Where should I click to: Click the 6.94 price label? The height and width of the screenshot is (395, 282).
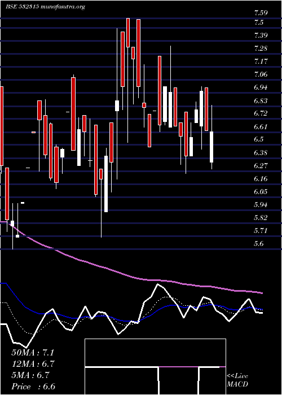pyautogui.click(x=261, y=87)
